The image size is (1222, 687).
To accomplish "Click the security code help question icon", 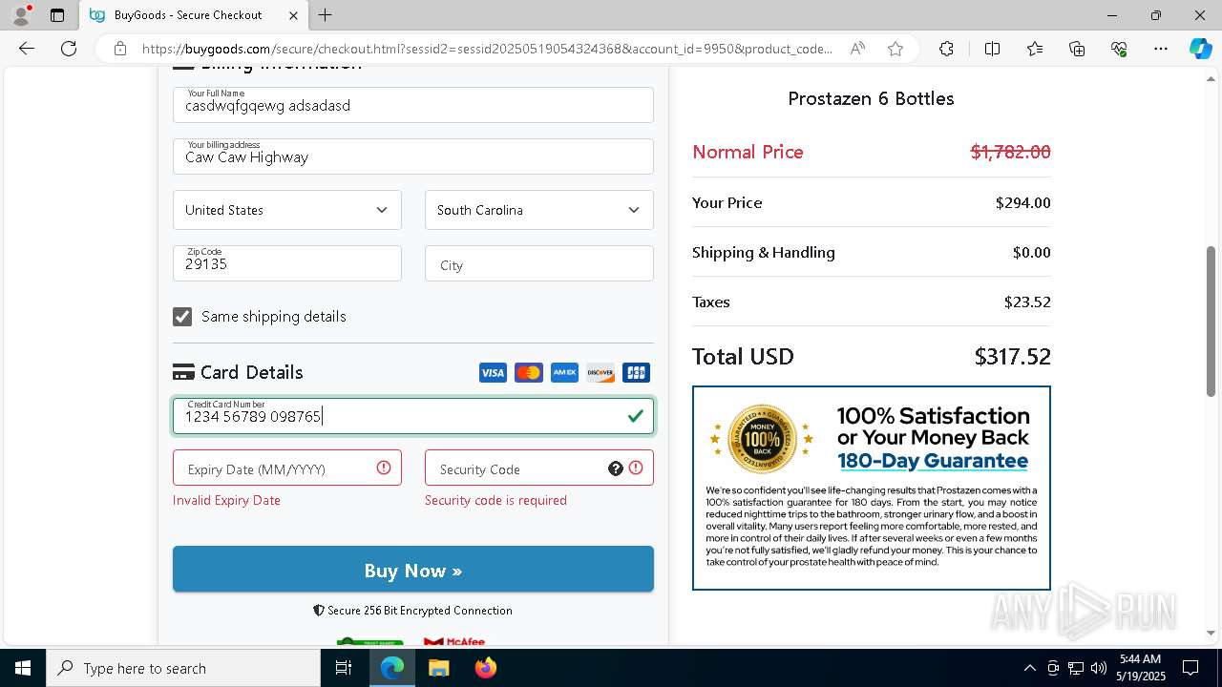I will 616,468.
